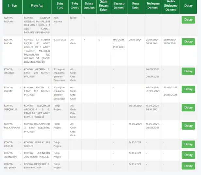This screenshot has width=201, height=175.
Task: Click the 11.10.2021 - 15.10.2021 application period
Action: (x=118, y=43)
